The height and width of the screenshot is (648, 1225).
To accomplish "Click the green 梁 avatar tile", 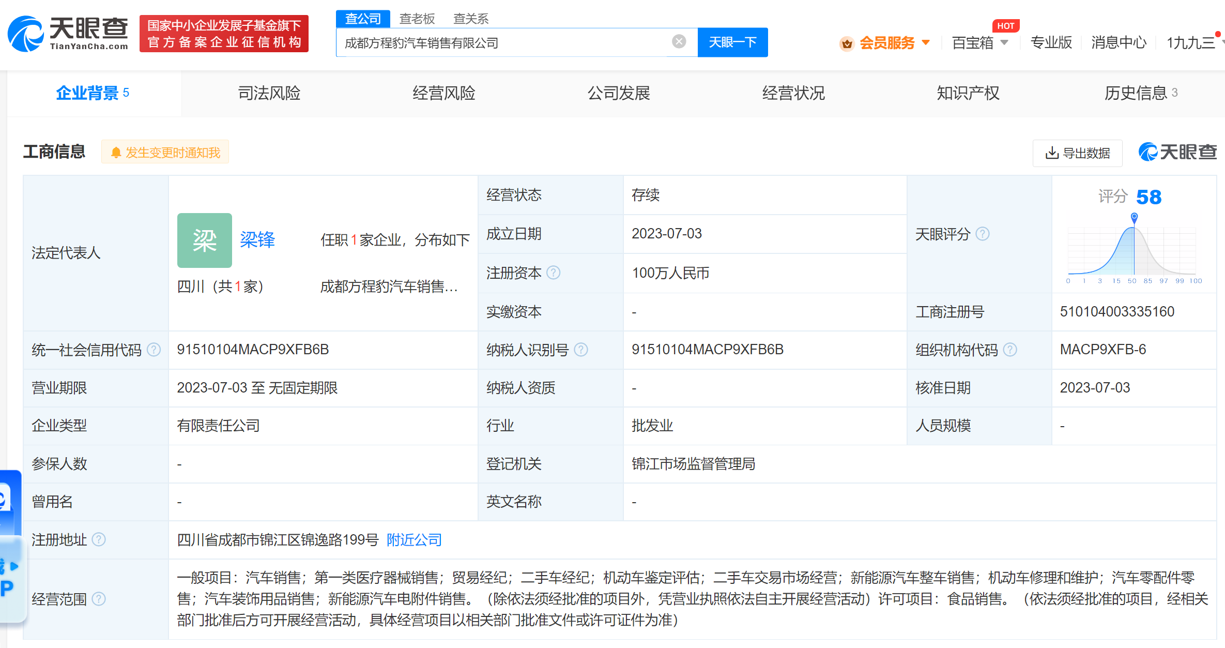I will pos(205,240).
